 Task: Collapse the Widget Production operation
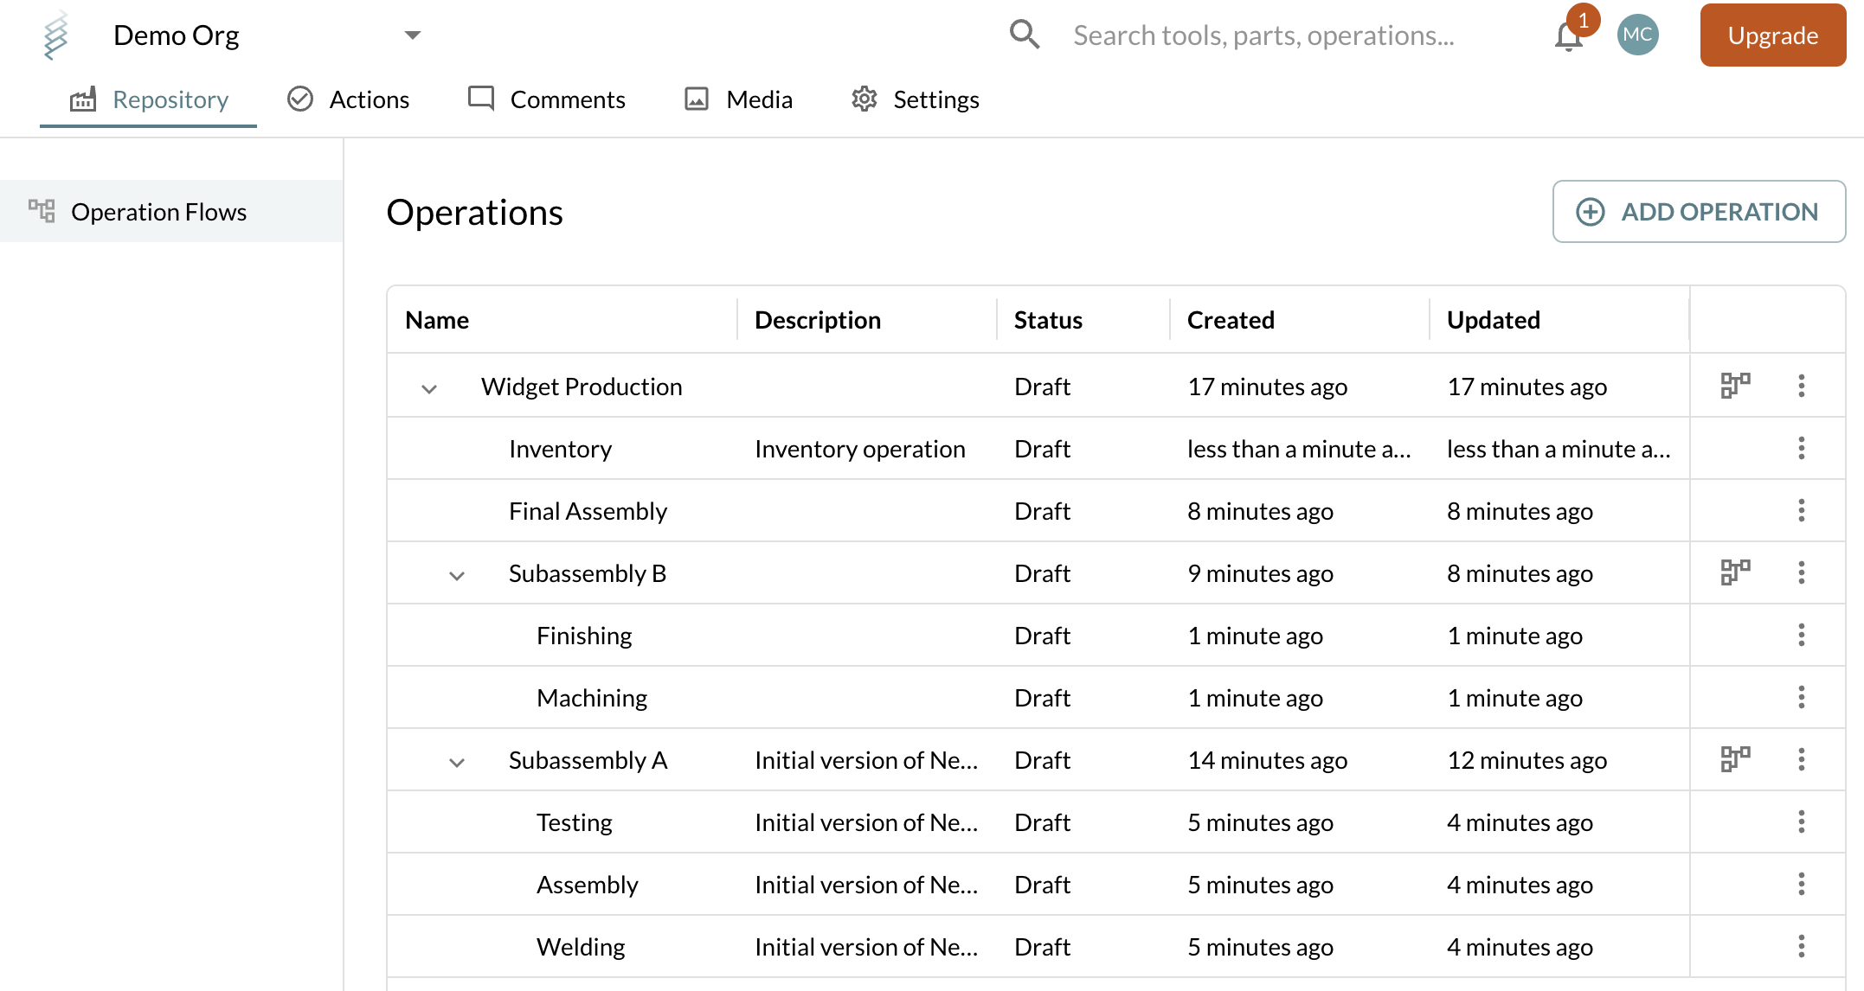428,389
